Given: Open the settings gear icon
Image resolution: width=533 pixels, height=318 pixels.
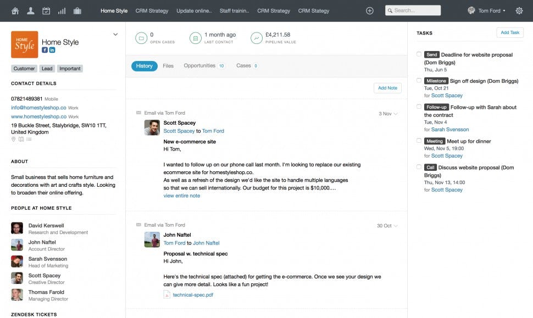Looking at the screenshot, I should tap(519, 10).
